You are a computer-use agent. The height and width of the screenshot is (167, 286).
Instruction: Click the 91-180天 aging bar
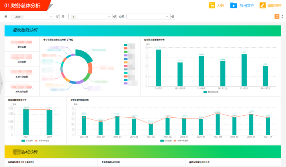265,76
